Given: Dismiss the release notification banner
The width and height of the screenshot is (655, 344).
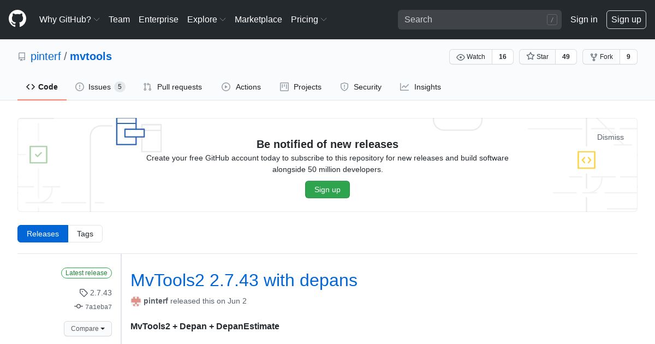Looking at the screenshot, I should tap(610, 137).
